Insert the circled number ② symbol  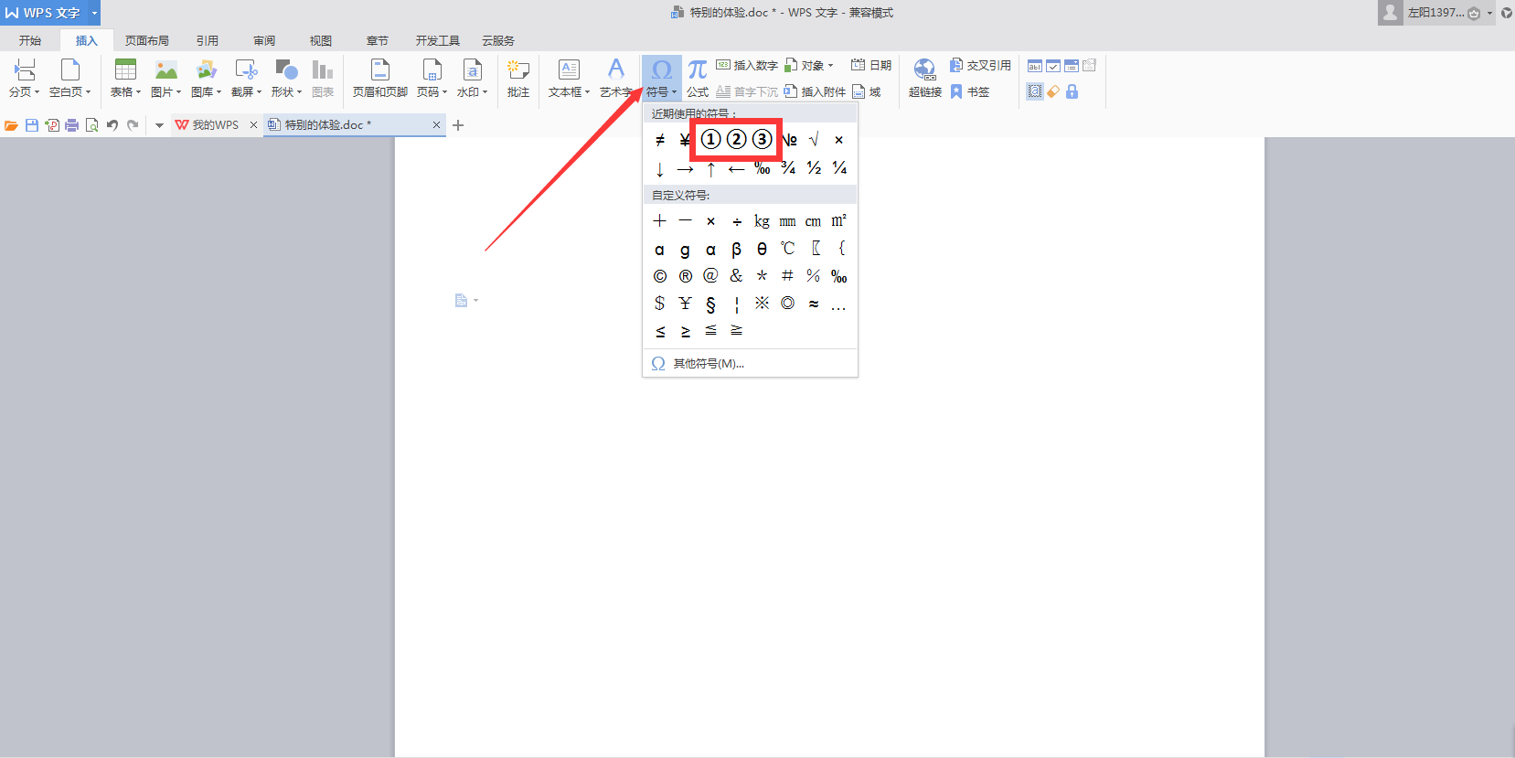[736, 139]
